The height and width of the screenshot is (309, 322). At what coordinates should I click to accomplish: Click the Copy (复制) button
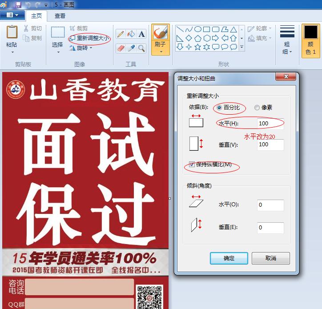pyautogui.click(x=32, y=38)
